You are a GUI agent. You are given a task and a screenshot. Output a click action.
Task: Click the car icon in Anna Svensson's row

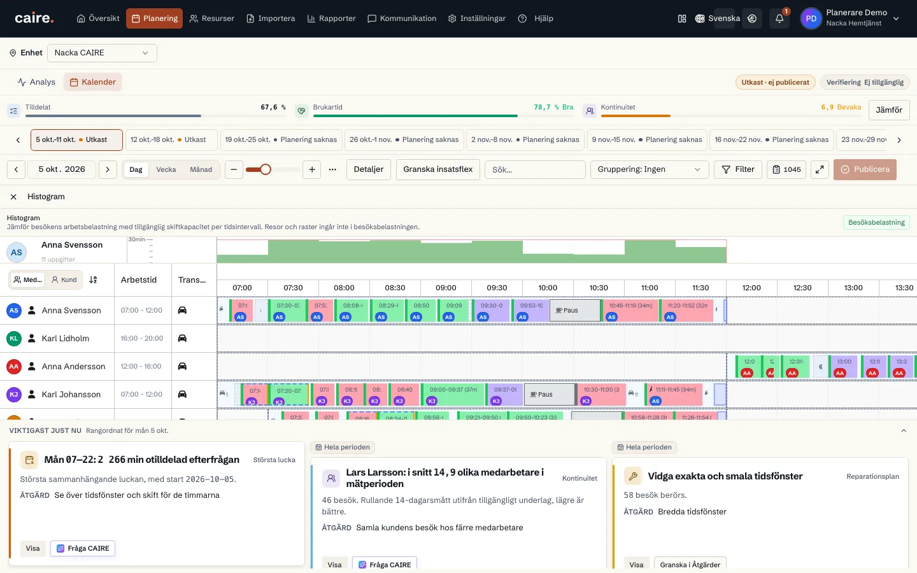[x=182, y=310]
